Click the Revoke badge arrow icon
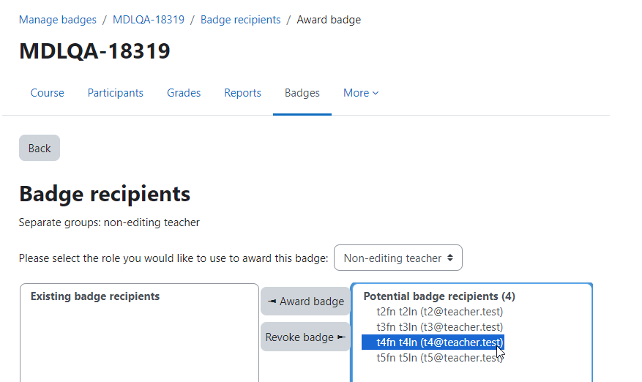Image resolution: width=642 pixels, height=382 pixels. [x=341, y=337]
